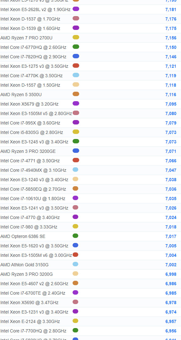The height and width of the screenshot is (340, 181).
Task: Select Intel Xeon E5-1620 v3 @ 3.50GHz
Action: click(34, 246)
